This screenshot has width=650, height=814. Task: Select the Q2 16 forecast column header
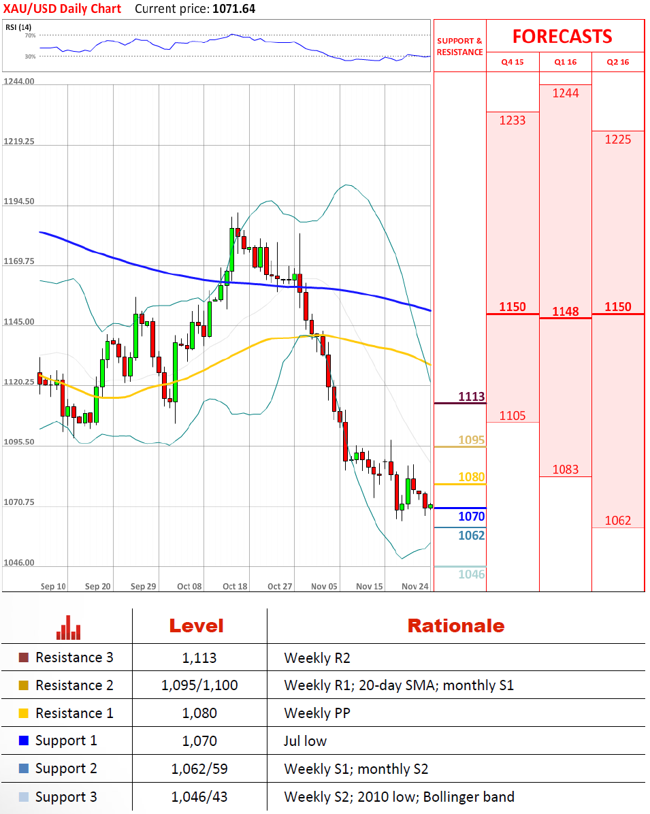[x=617, y=62]
